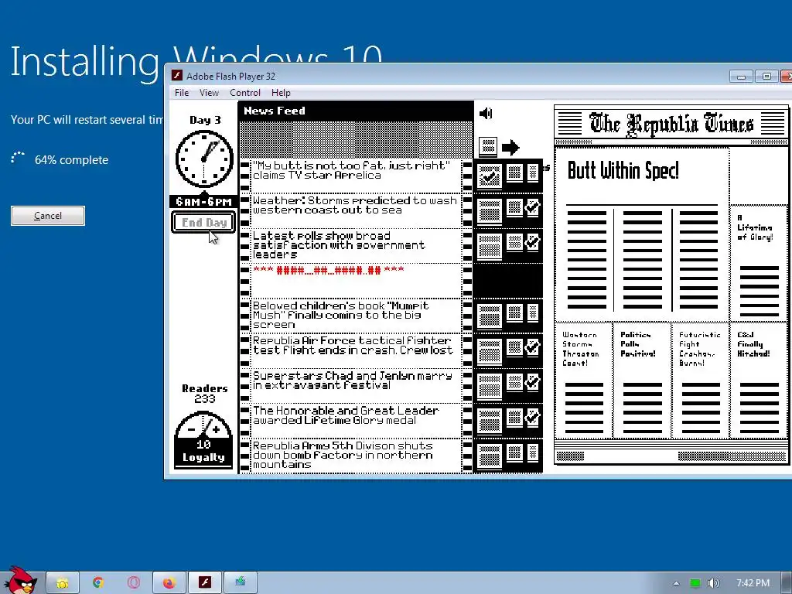Select the 'A Lifetime of Glory!' article on the paper
Image resolution: width=792 pixels, height=594 pixels.
click(x=759, y=263)
